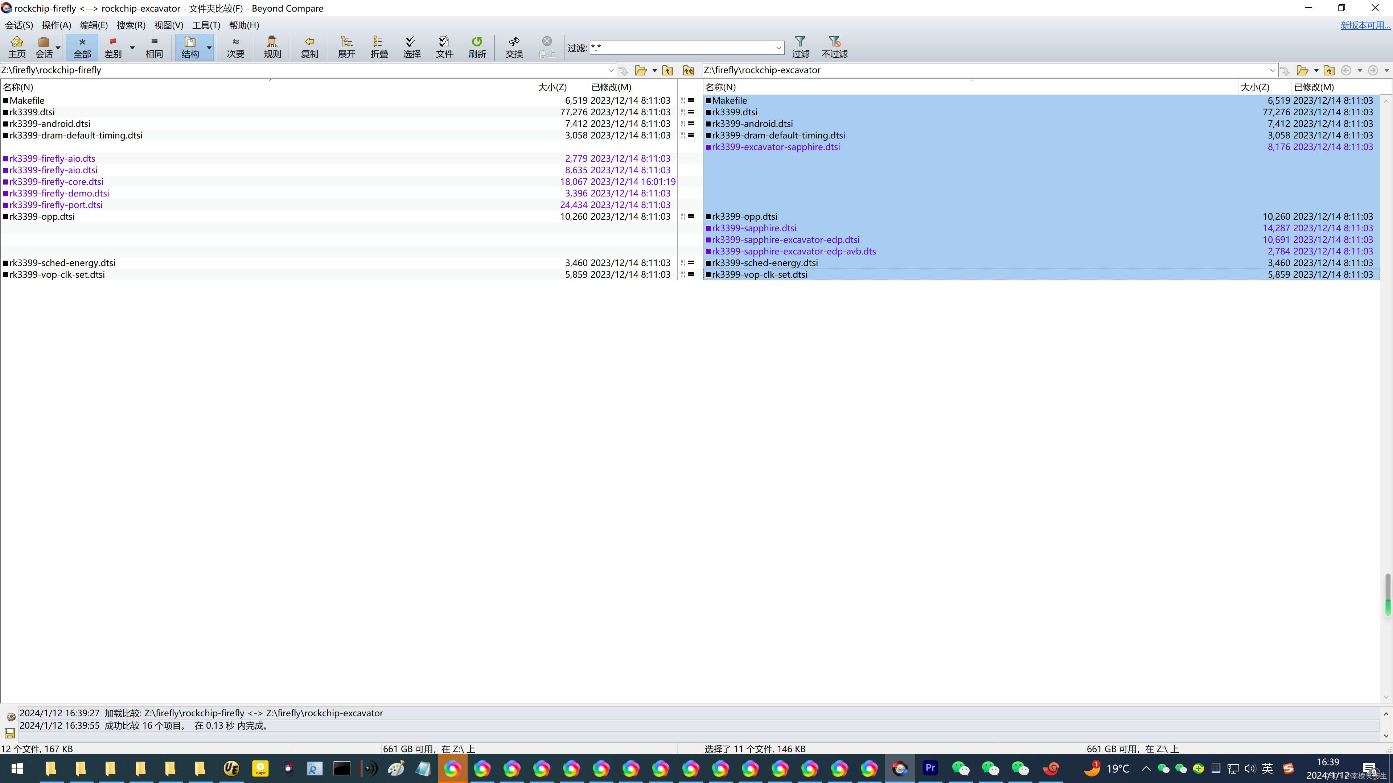
Task: Open the Tools (工具) menu
Action: point(206,25)
